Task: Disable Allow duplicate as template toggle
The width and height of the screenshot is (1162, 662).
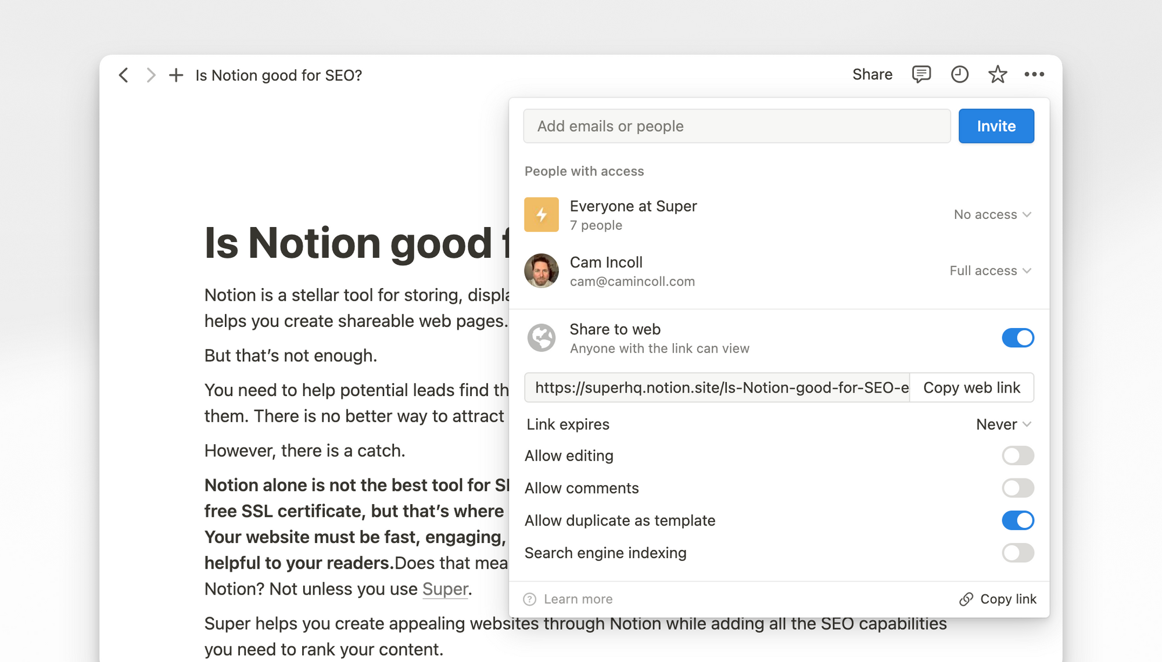Action: (1018, 521)
